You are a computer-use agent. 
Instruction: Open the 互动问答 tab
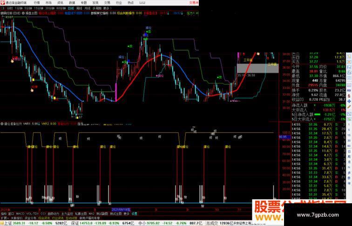point(71,218)
